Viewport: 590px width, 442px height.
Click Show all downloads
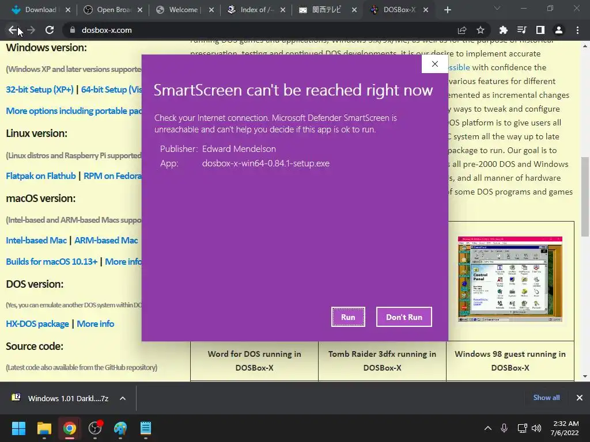tap(546, 398)
